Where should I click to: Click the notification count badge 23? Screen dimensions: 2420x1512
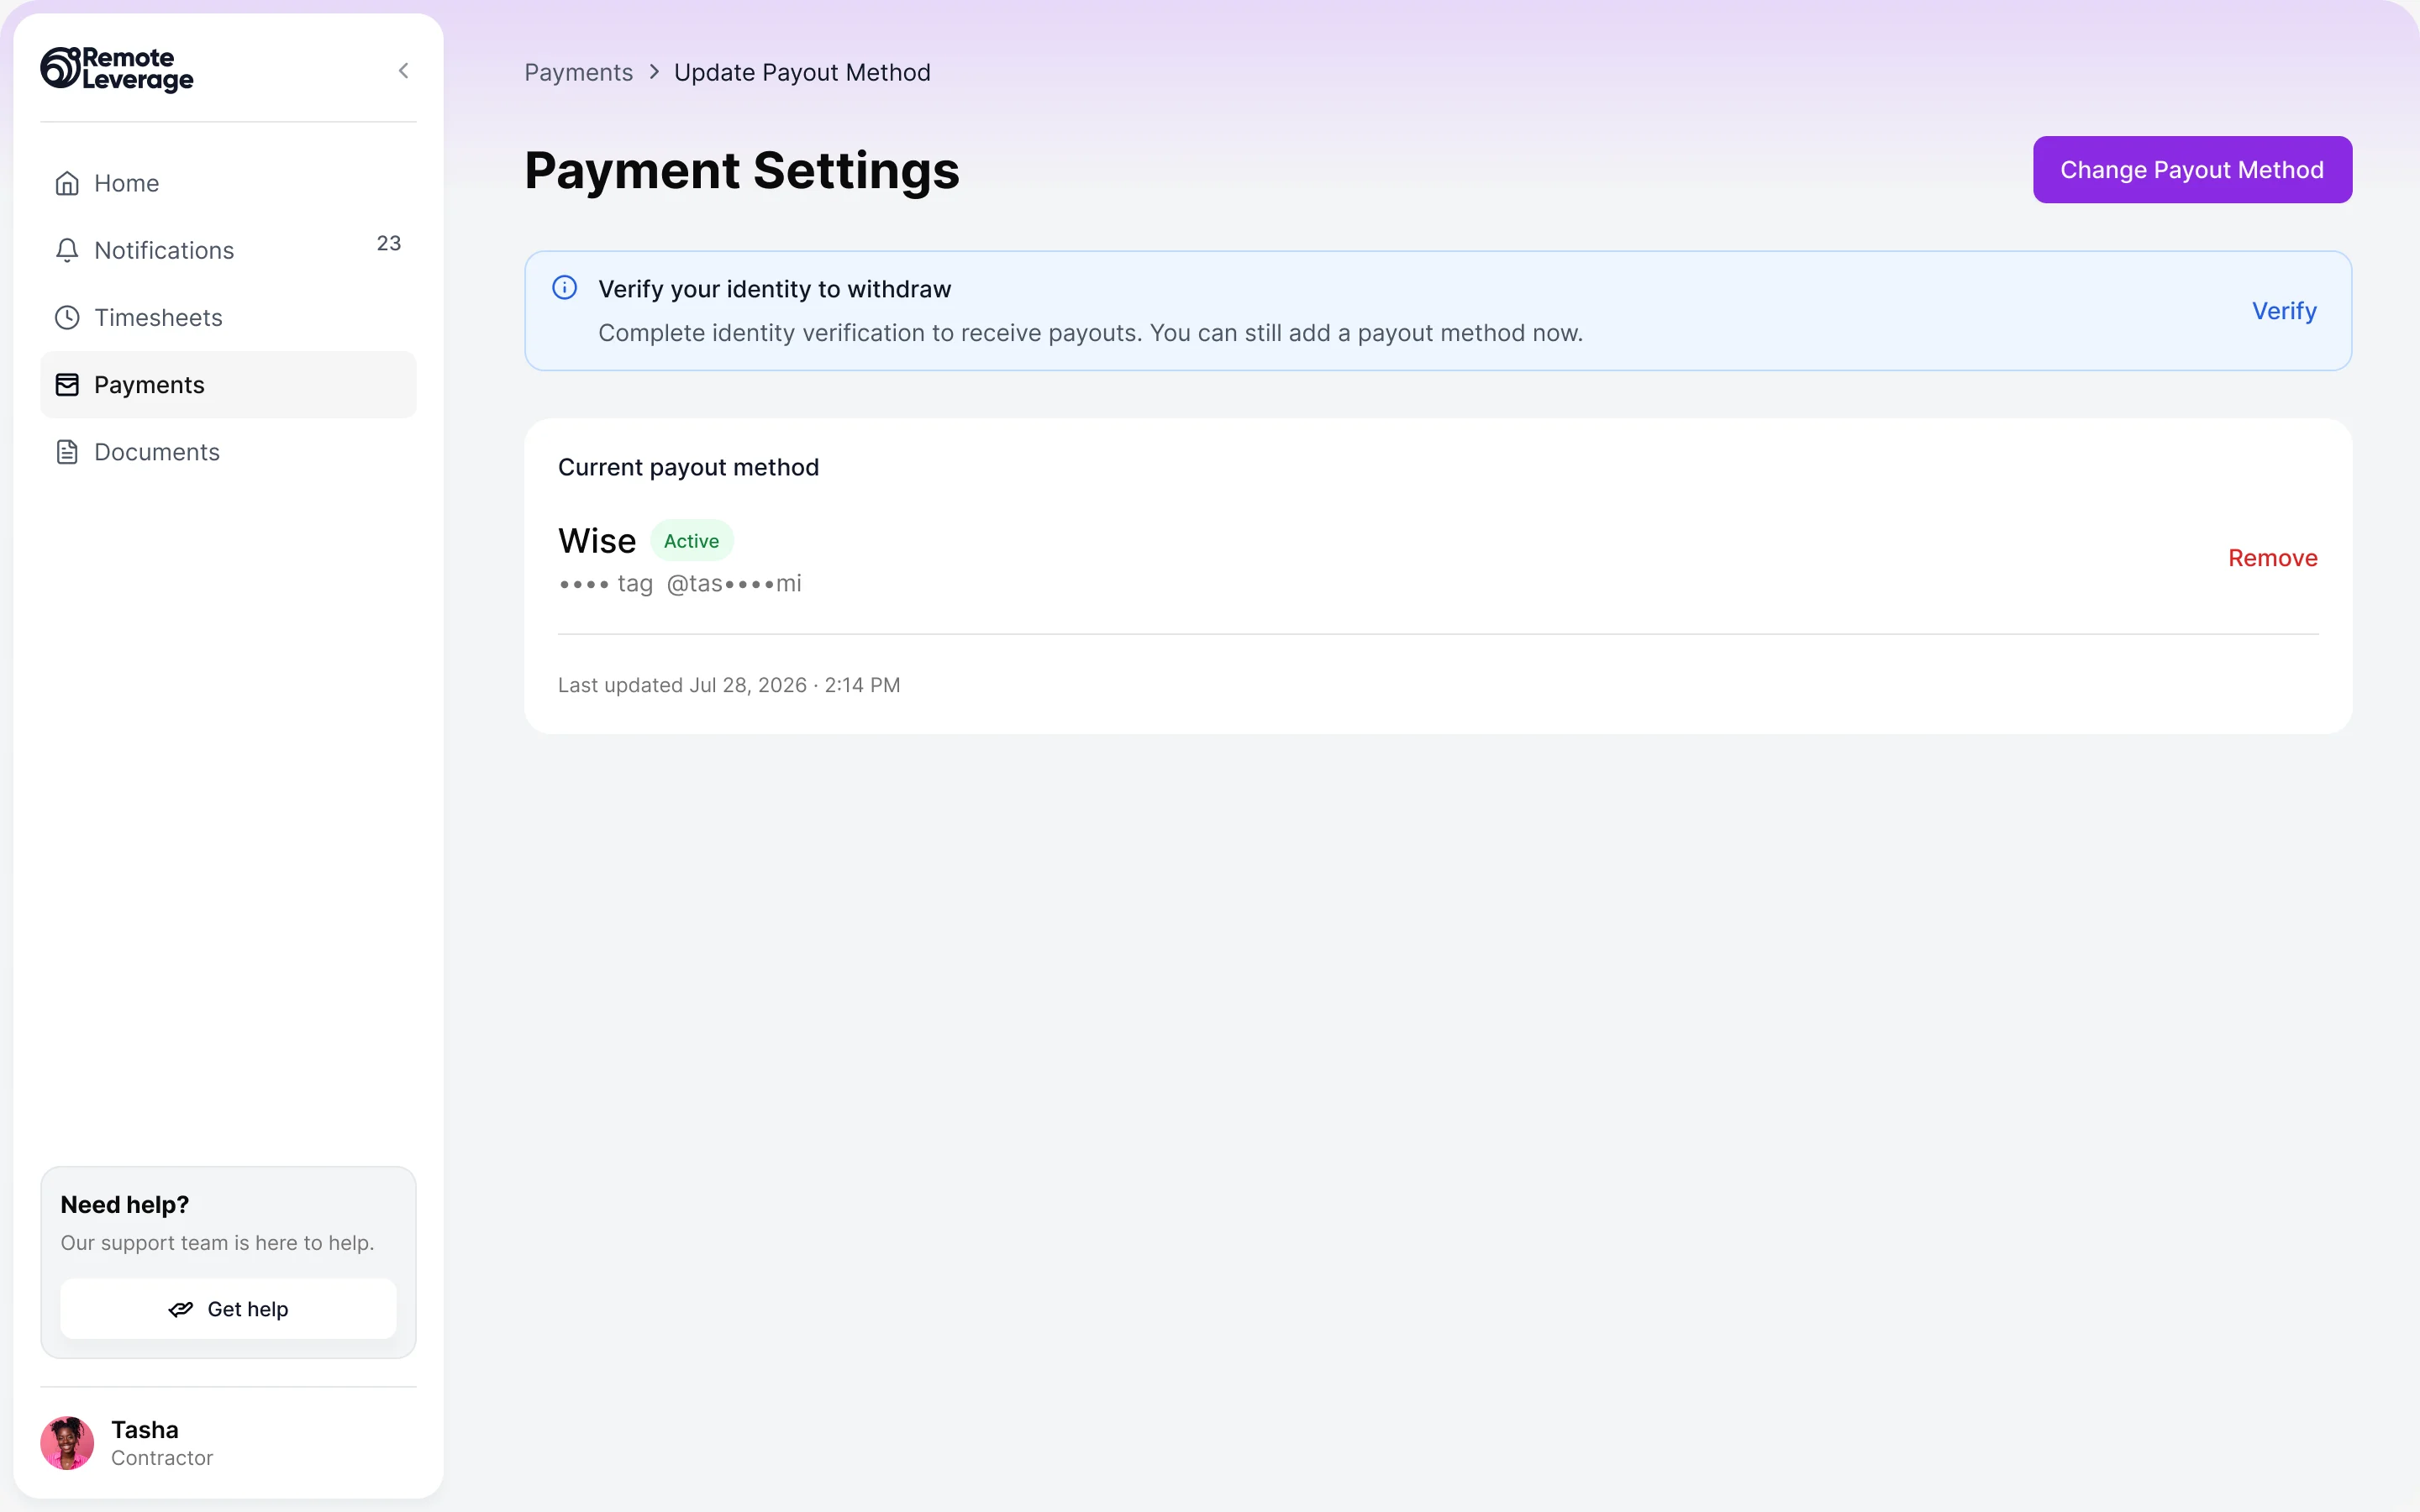pos(389,243)
